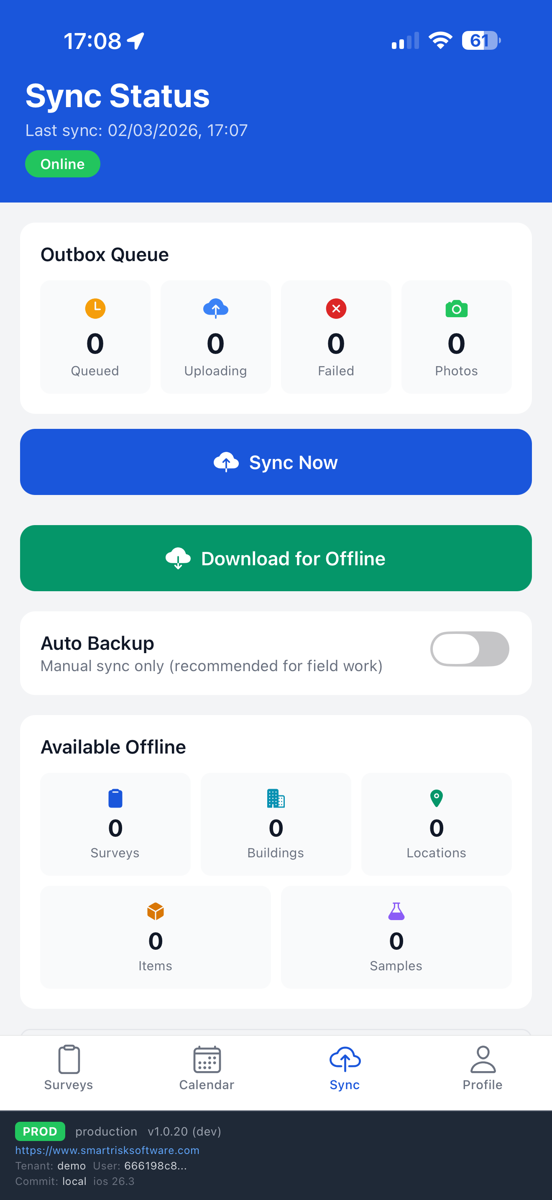Tap the green camera Photos icon
This screenshot has width=552, height=1200.
pyautogui.click(x=457, y=308)
